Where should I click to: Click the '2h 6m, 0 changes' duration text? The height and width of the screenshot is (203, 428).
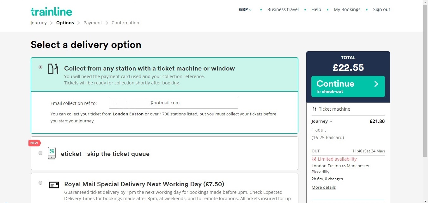tap(327, 179)
